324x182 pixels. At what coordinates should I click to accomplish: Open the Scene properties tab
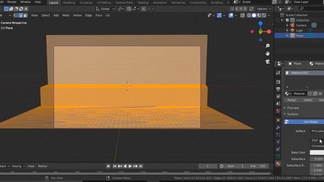click(x=278, y=104)
